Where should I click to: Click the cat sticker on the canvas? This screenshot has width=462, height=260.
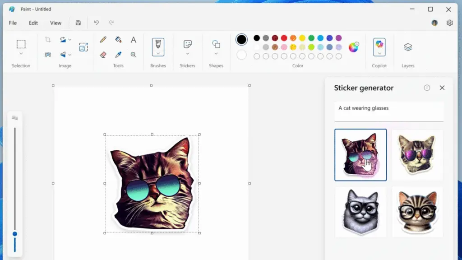point(152,184)
